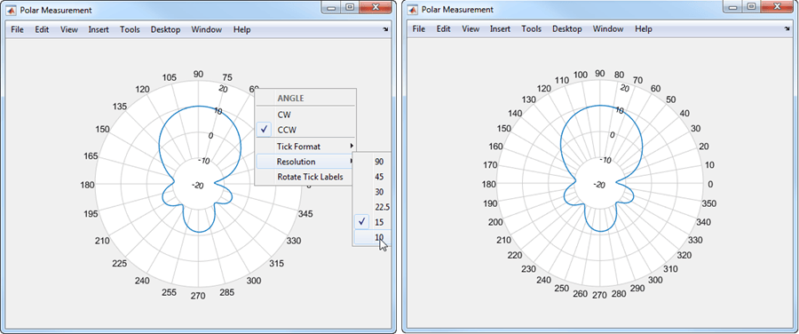
Task: Select CW angle direction in context menu
Action: (x=305, y=115)
